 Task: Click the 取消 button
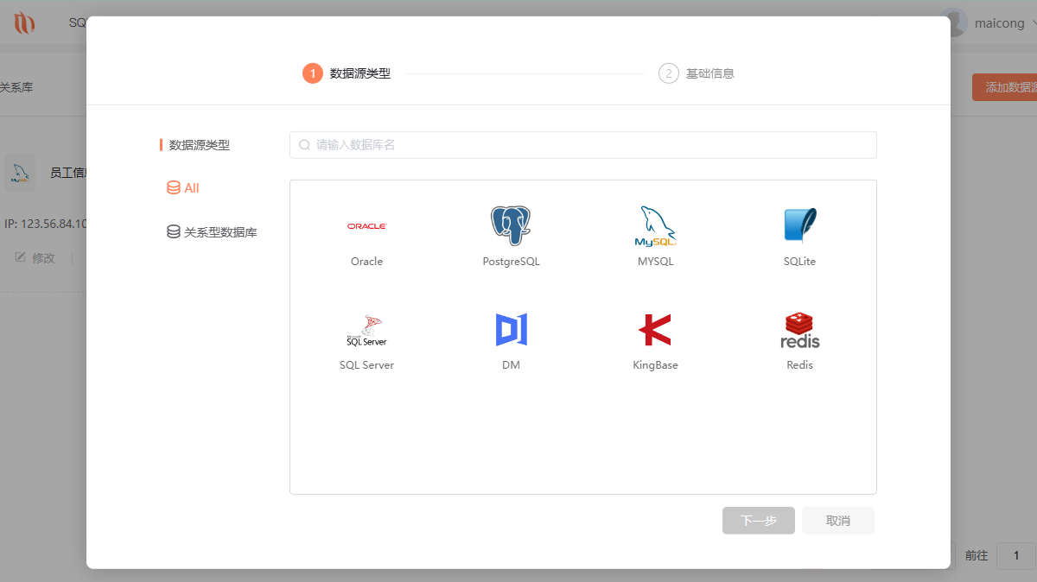point(838,521)
